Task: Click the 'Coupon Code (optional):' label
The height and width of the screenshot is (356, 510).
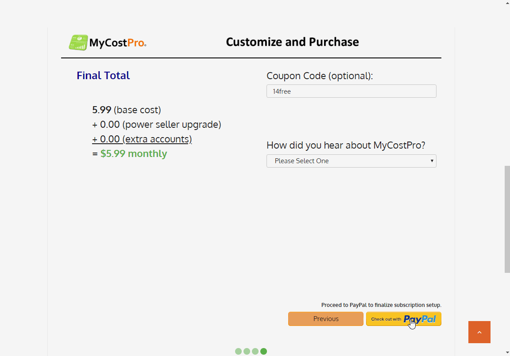Action: [x=320, y=76]
